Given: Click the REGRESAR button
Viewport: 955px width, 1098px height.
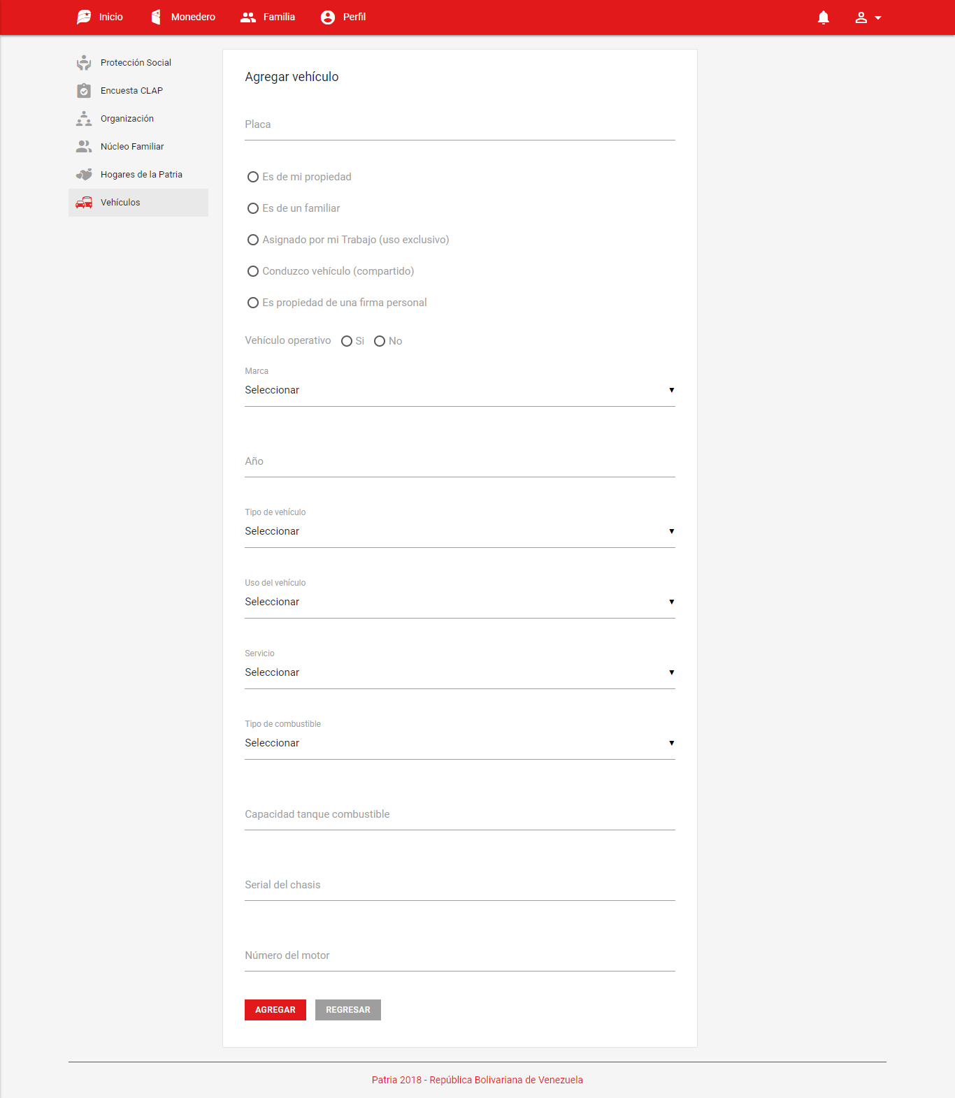Looking at the screenshot, I should click(347, 1010).
